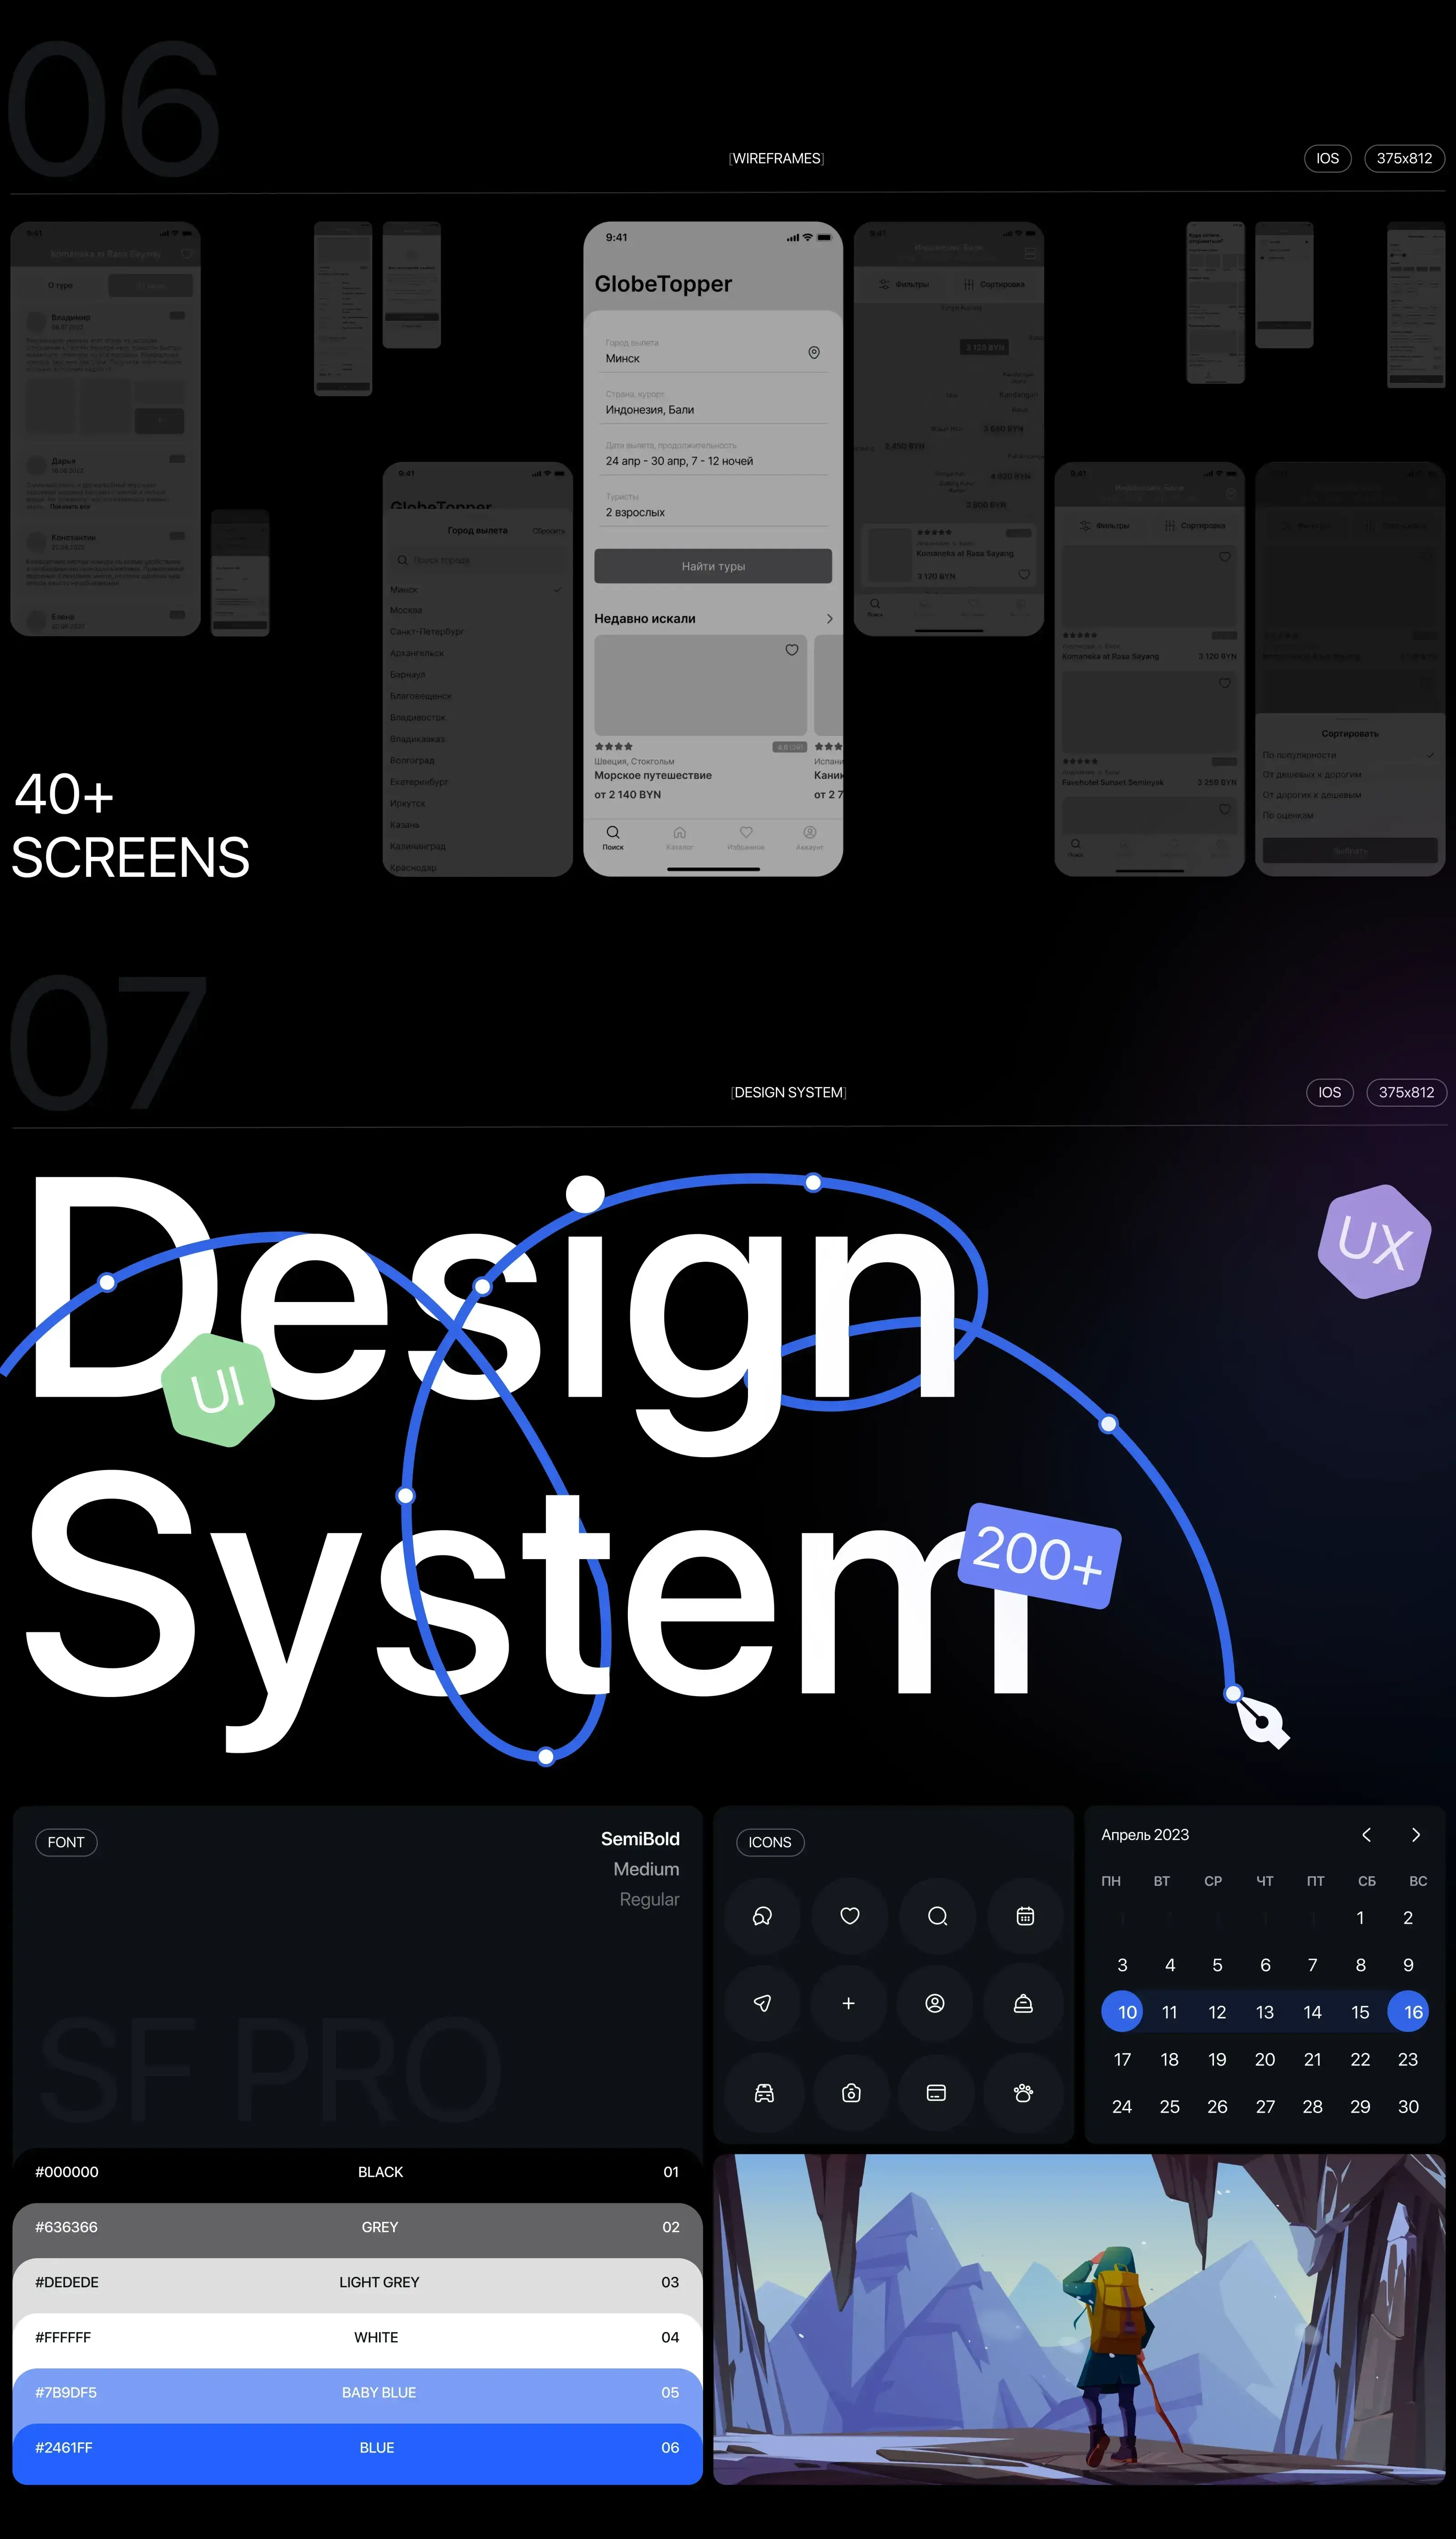Click the credit card icon in Icons panel
The width and height of the screenshot is (1456, 2539).
pos(936,2093)
